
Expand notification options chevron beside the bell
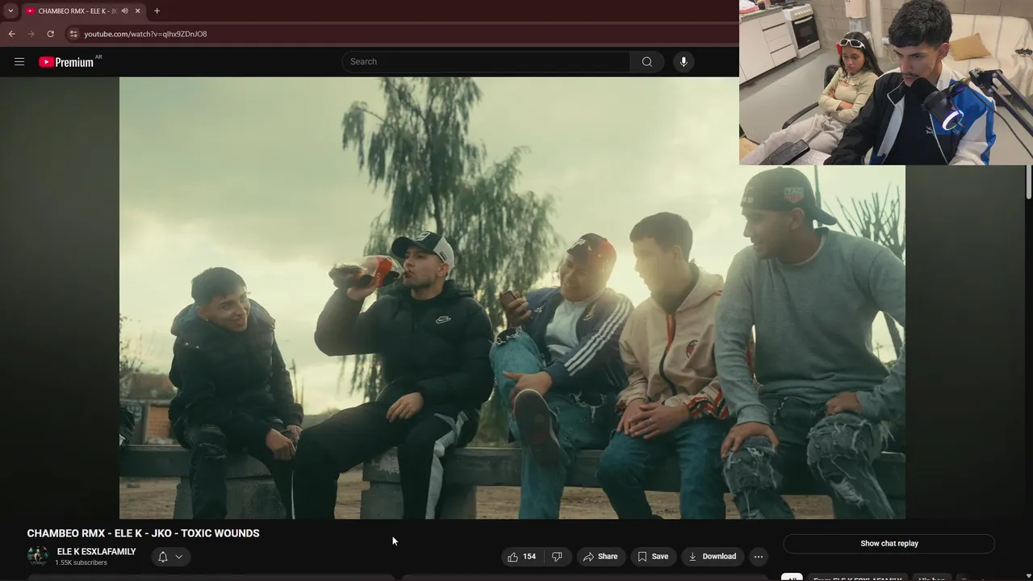tap(179, 556)
